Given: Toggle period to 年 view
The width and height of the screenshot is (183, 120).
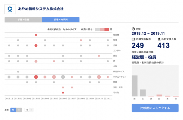Looking at the screenshot, I should coord(19,110).
